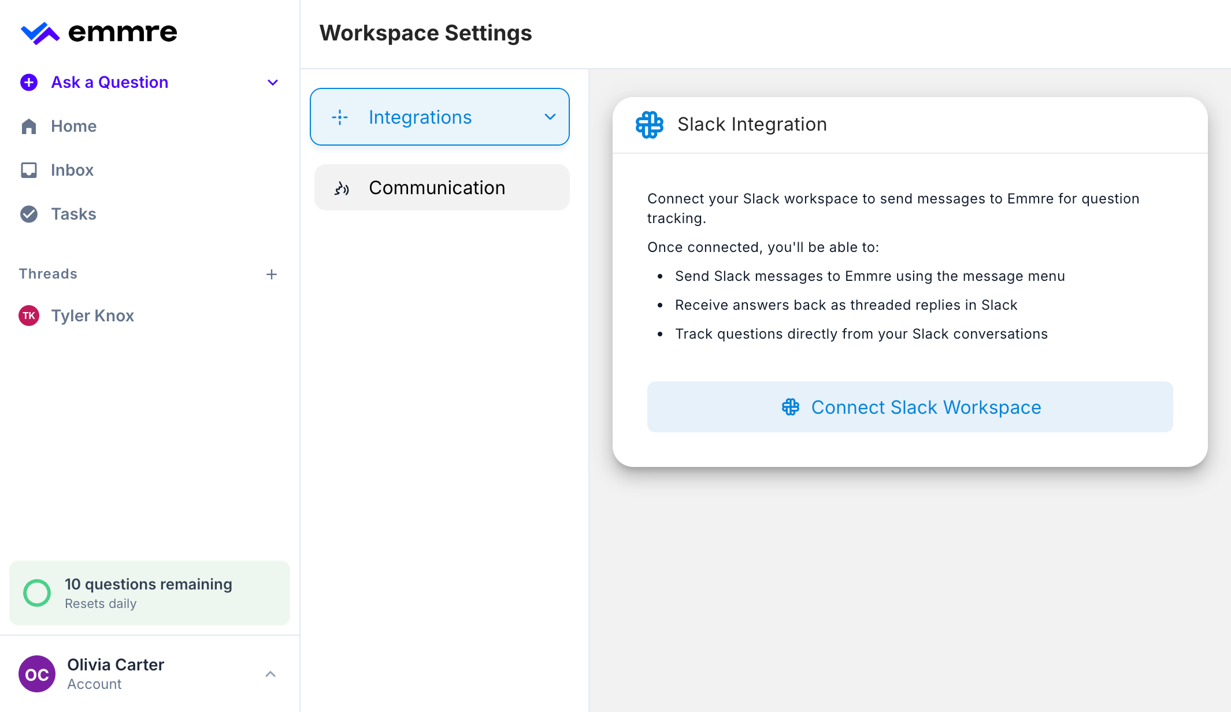
Task: Add a new thread with plus icon
Action: [x=272, y=275]
